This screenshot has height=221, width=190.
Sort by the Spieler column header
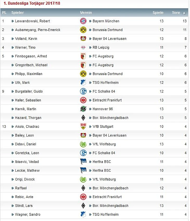(18, 13)
